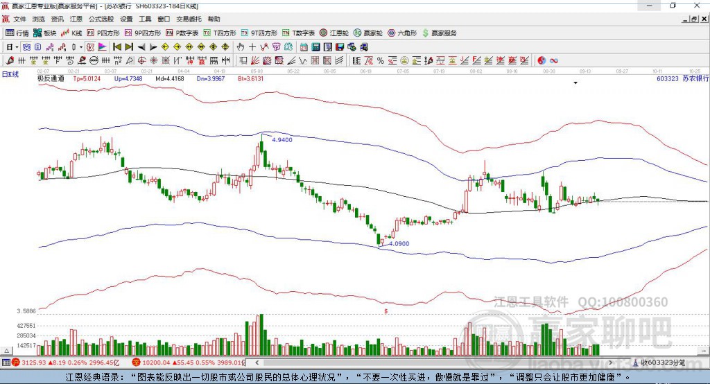Click the Tp=5.0124 indicator value
710x384 pixels.
(87, 79)
